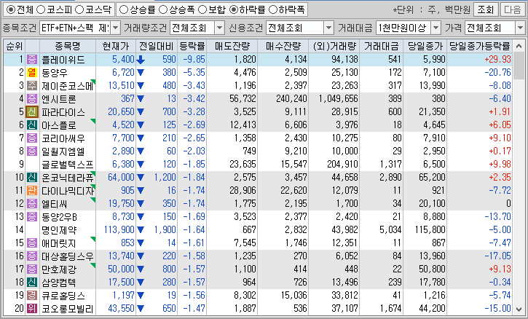Select the 명인제약 stock name
This screenshot has height=319, width=528.
pyautogui.click(x=59, y=229)
